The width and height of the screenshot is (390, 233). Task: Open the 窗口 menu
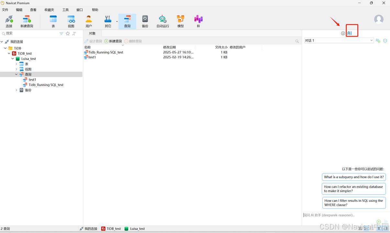click(80, 10)
